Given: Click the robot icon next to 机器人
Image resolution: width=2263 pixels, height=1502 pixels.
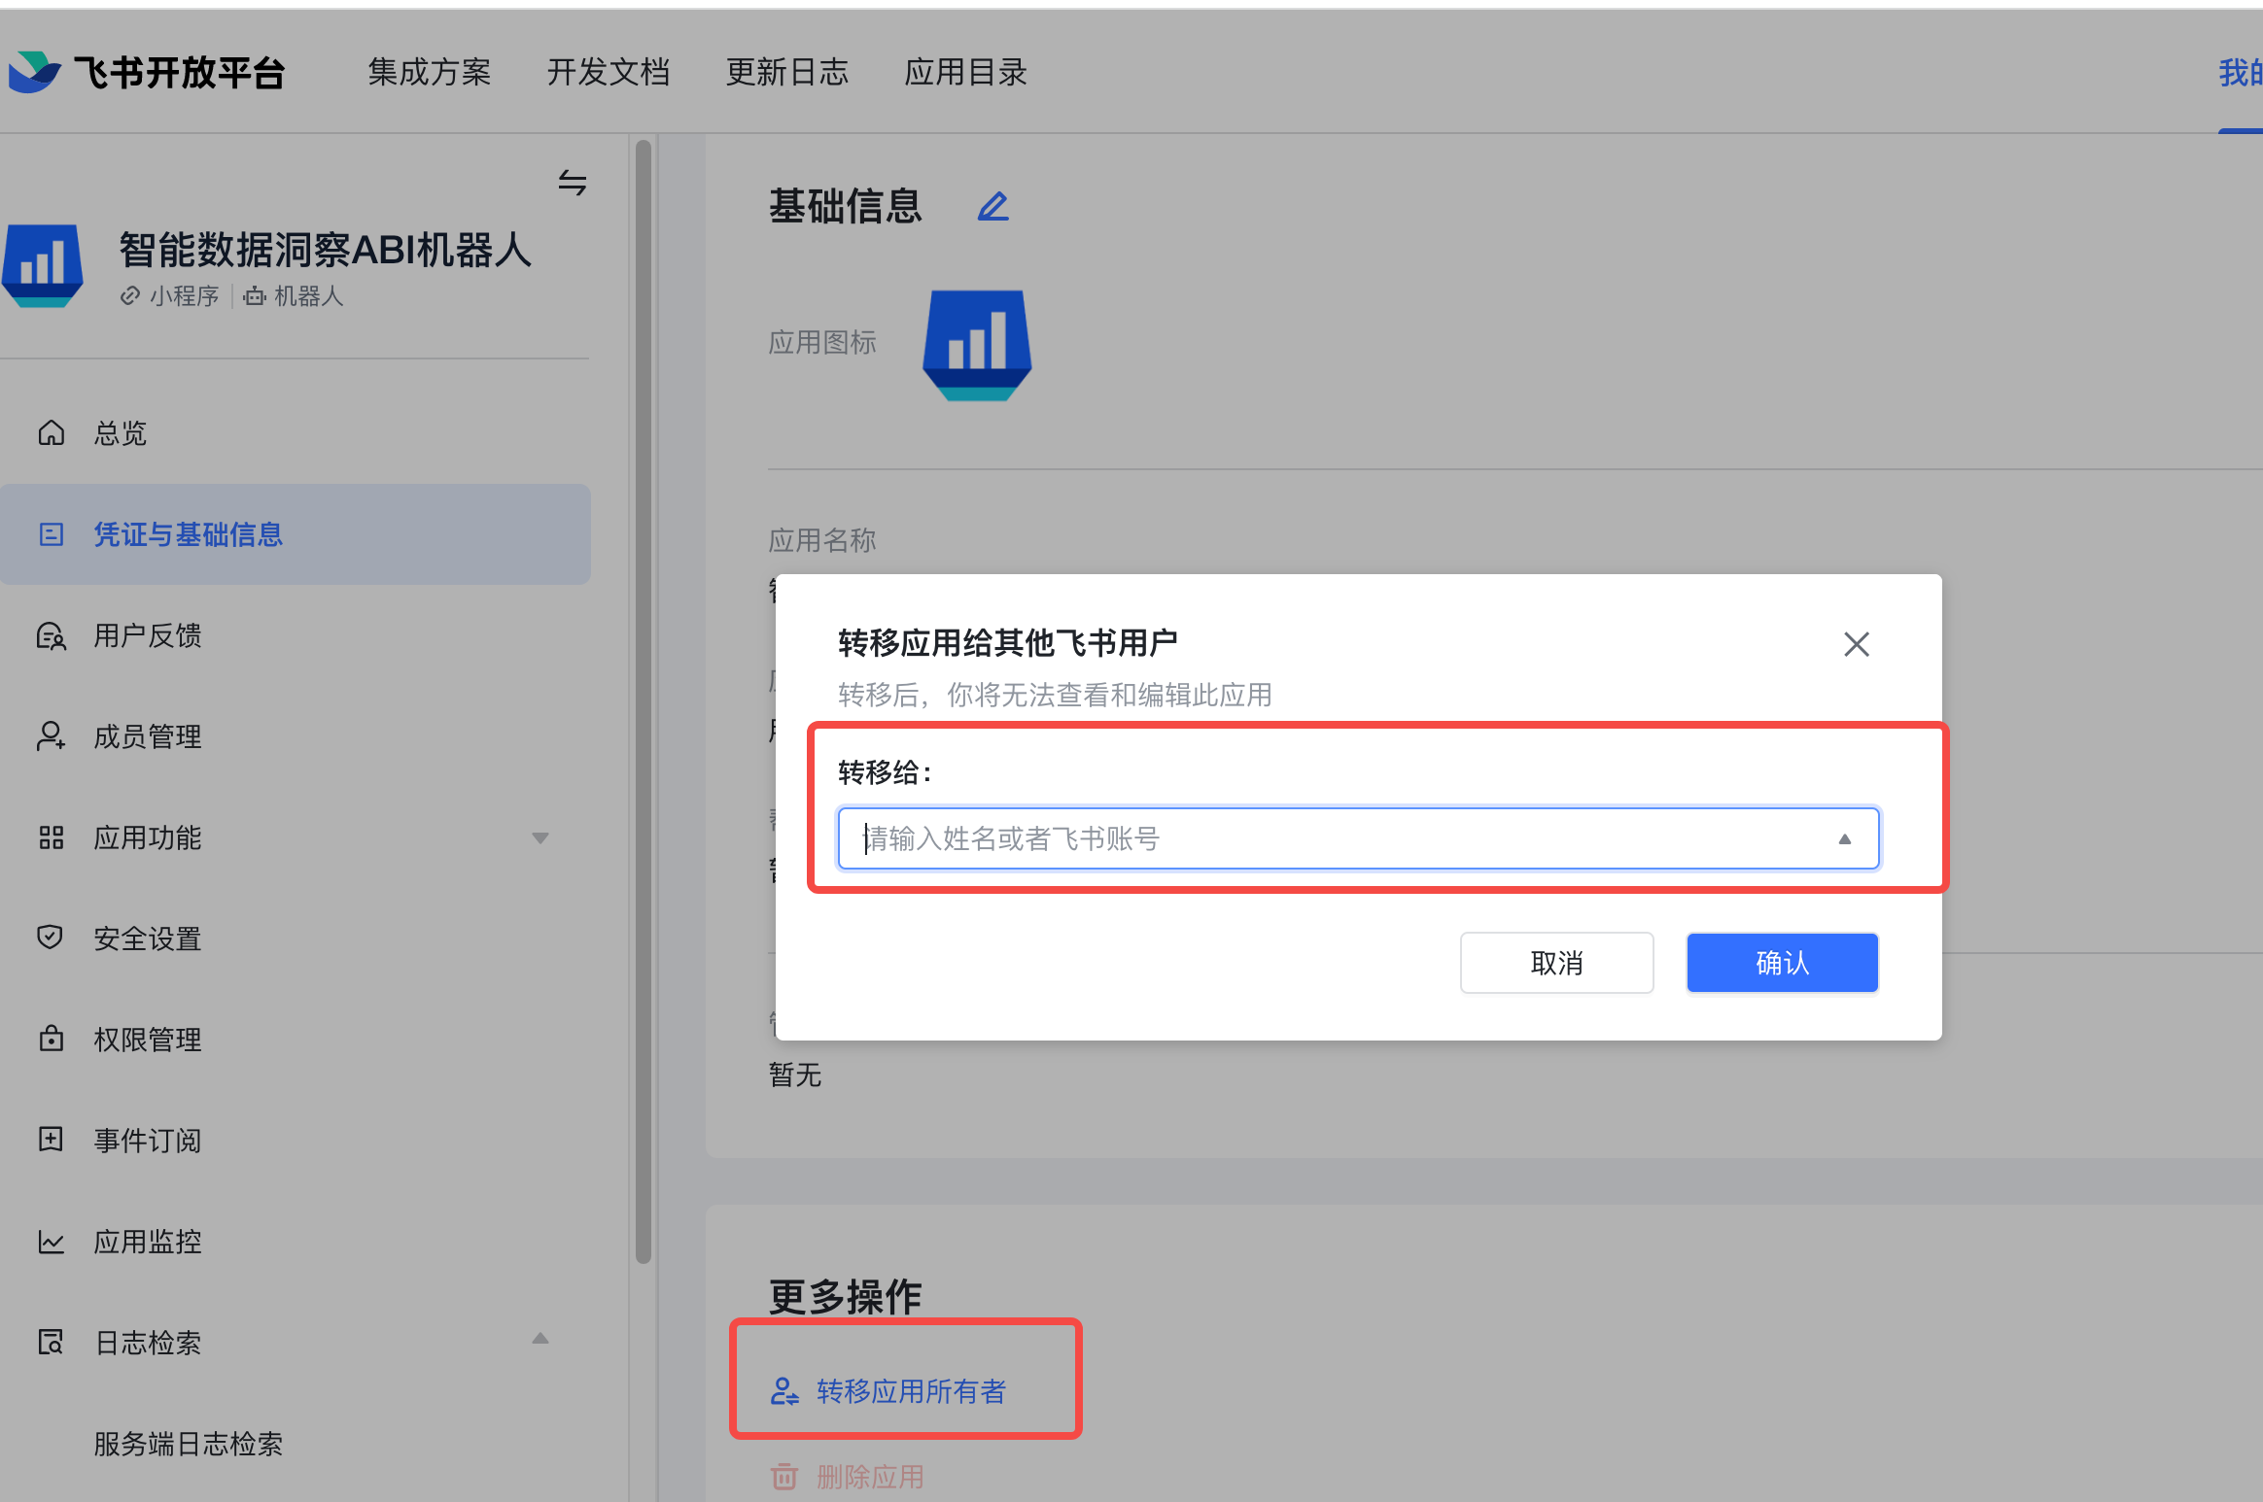Looking at the screenshot, I should (255, 295).
